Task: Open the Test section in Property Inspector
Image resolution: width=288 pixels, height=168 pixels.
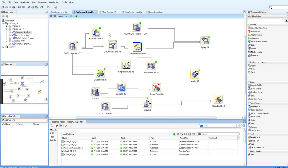Action: 52,137
